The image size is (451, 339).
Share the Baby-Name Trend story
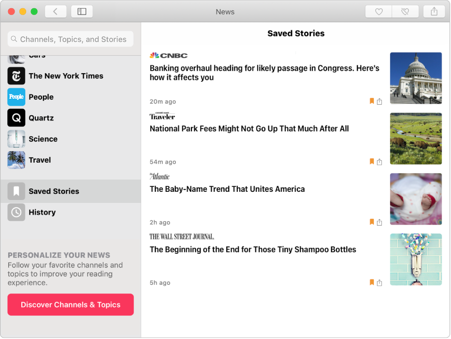[x=380, y=222]
